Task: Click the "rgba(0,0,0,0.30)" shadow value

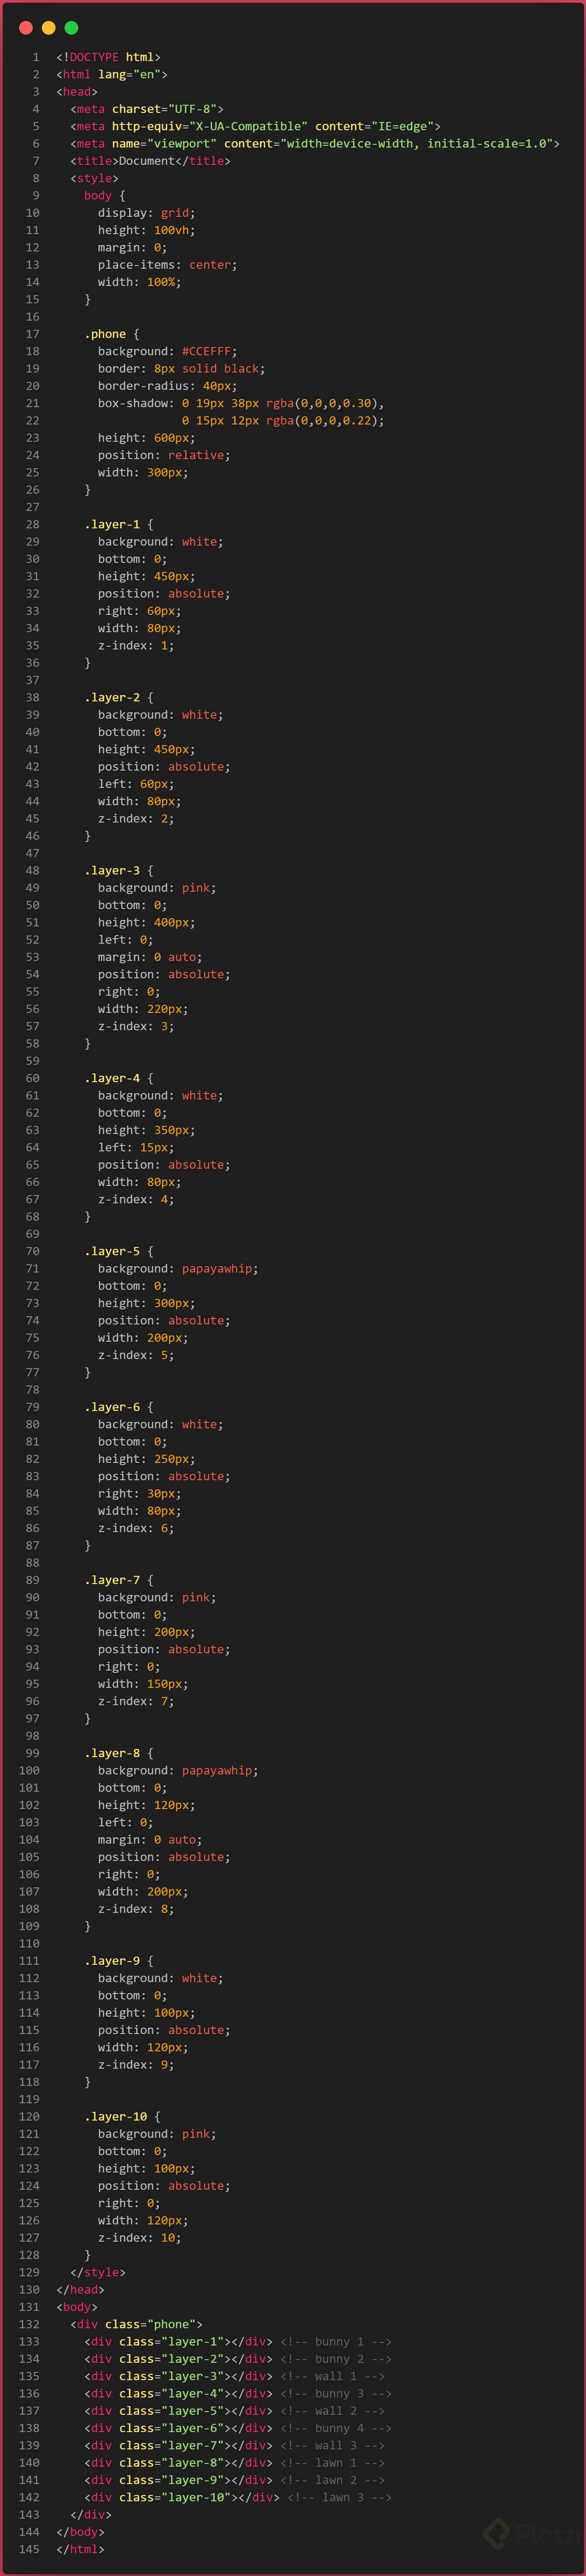Action: 322,403
